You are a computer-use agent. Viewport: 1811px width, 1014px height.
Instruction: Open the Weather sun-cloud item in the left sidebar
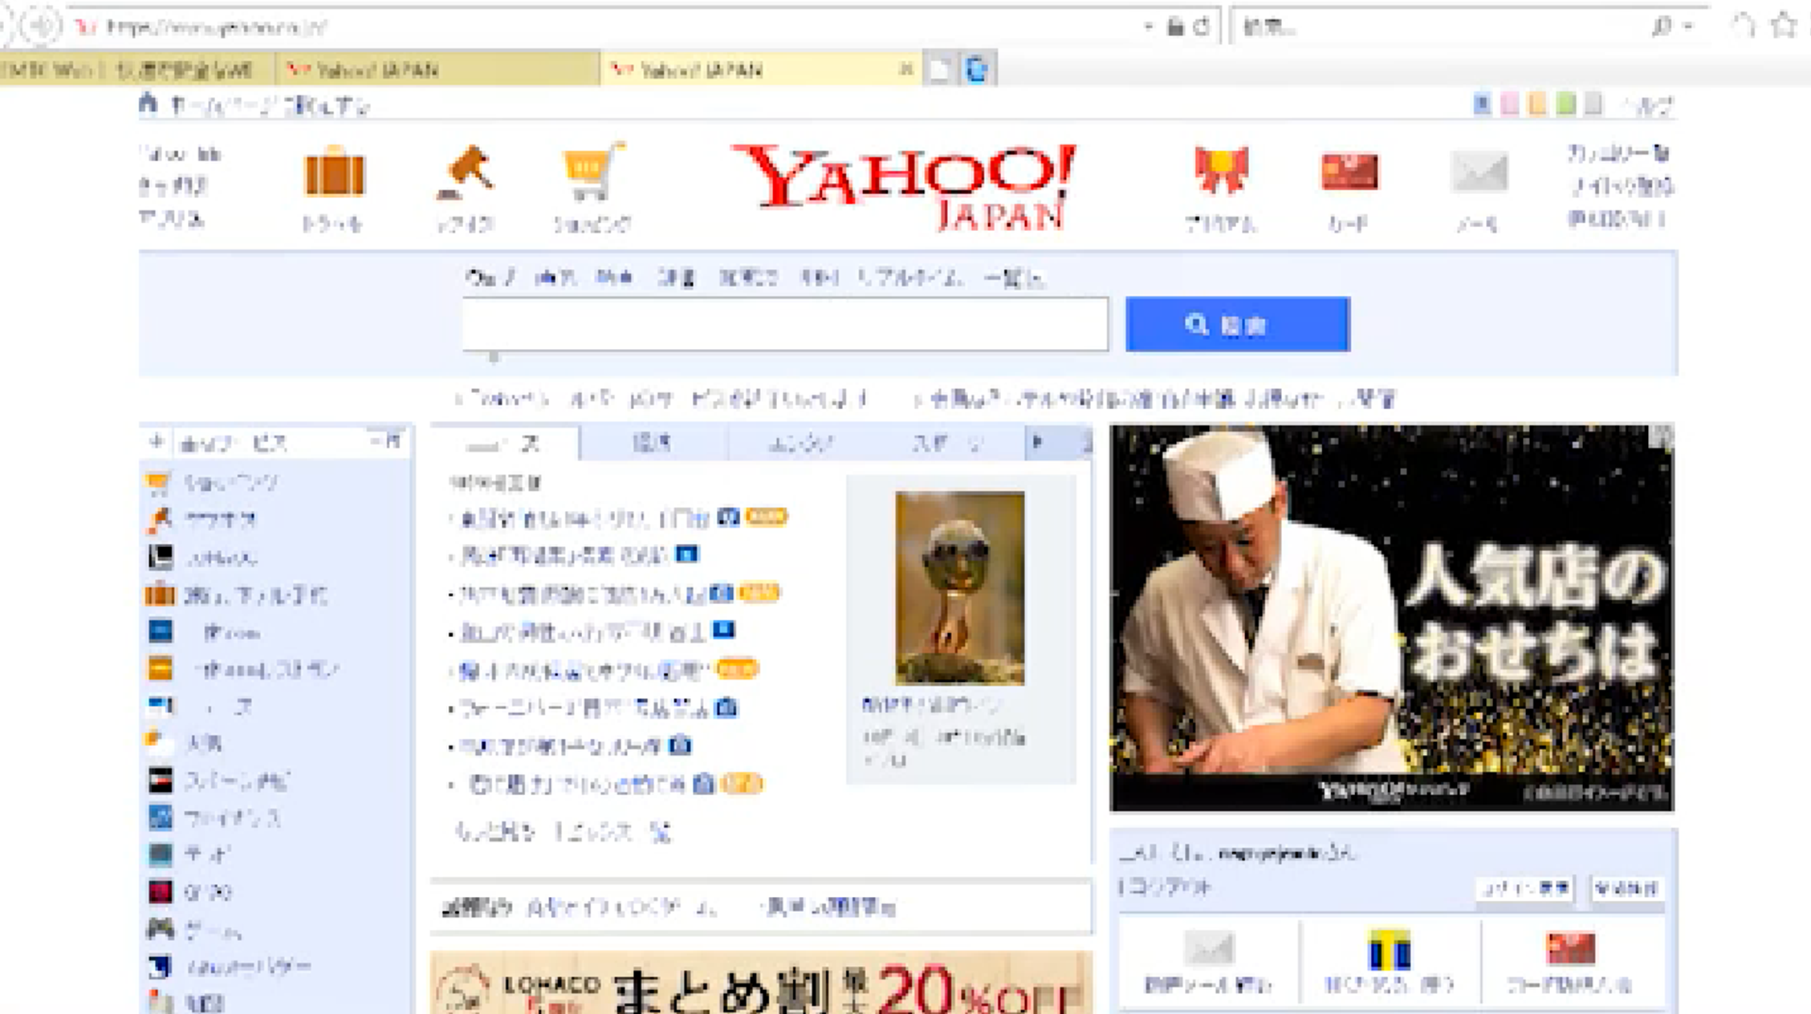(185, 743)
